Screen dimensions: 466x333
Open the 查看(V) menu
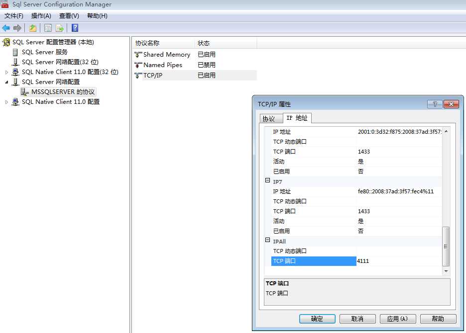pyautogui.click(x=69, y=16)
